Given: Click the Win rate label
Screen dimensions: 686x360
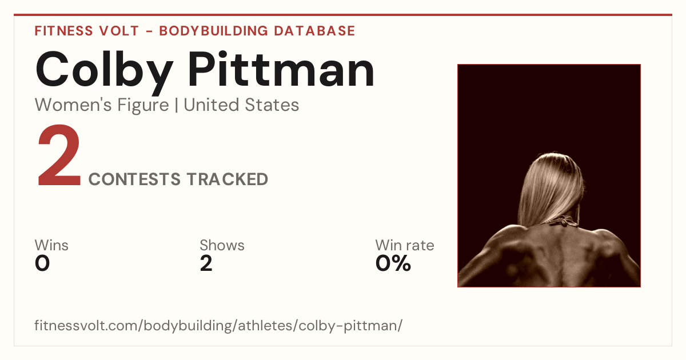Looking at the screenshot, I should click(405, 245).
